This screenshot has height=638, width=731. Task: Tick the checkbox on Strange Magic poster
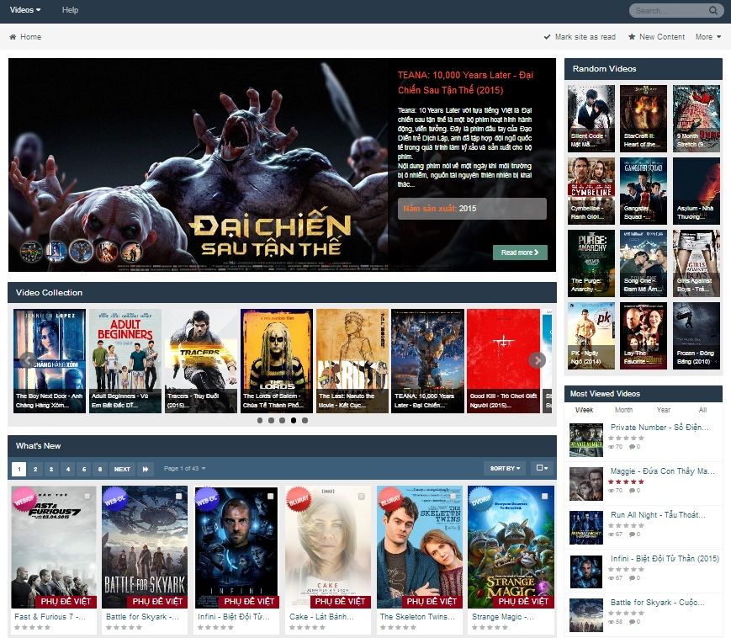pyautogui.click(x=545, y=497)
